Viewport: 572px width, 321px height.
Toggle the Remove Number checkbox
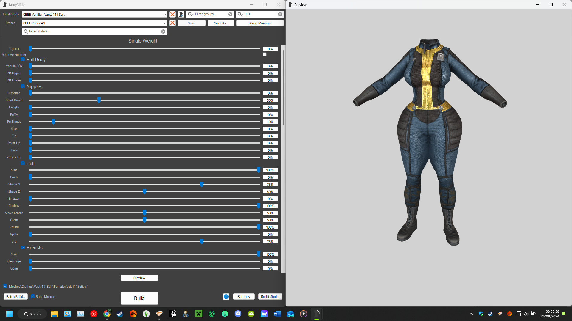[265, 54]
